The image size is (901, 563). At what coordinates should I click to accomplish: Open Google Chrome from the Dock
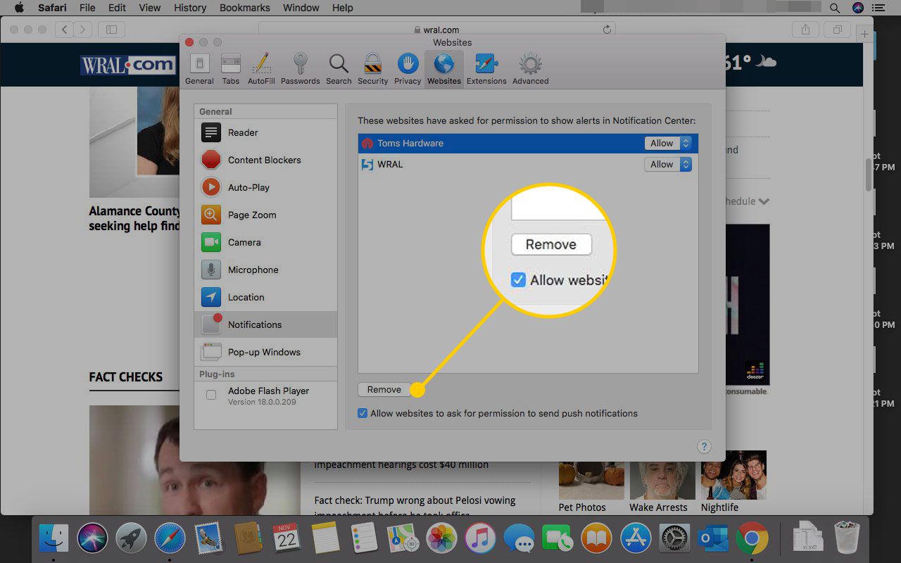coord(752,539)
